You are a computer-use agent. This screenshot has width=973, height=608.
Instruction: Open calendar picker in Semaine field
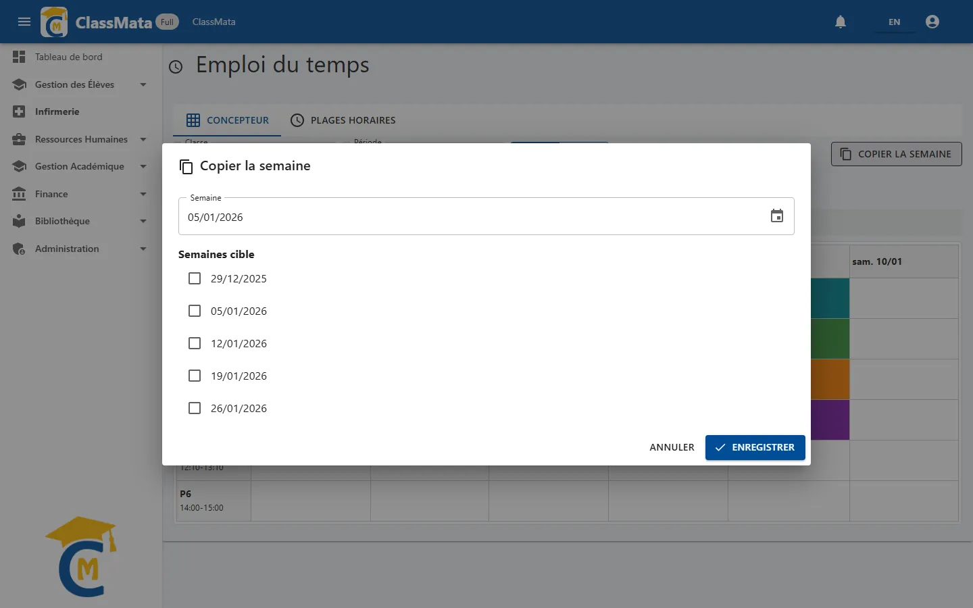pos(777,216)
